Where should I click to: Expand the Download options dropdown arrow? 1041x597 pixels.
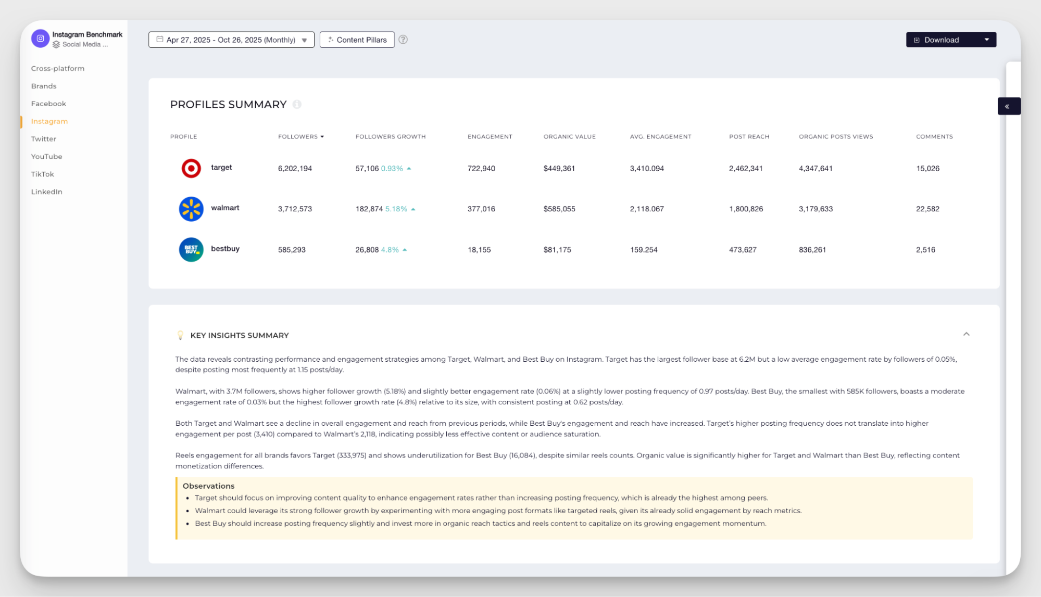click(x=987, y=39)
